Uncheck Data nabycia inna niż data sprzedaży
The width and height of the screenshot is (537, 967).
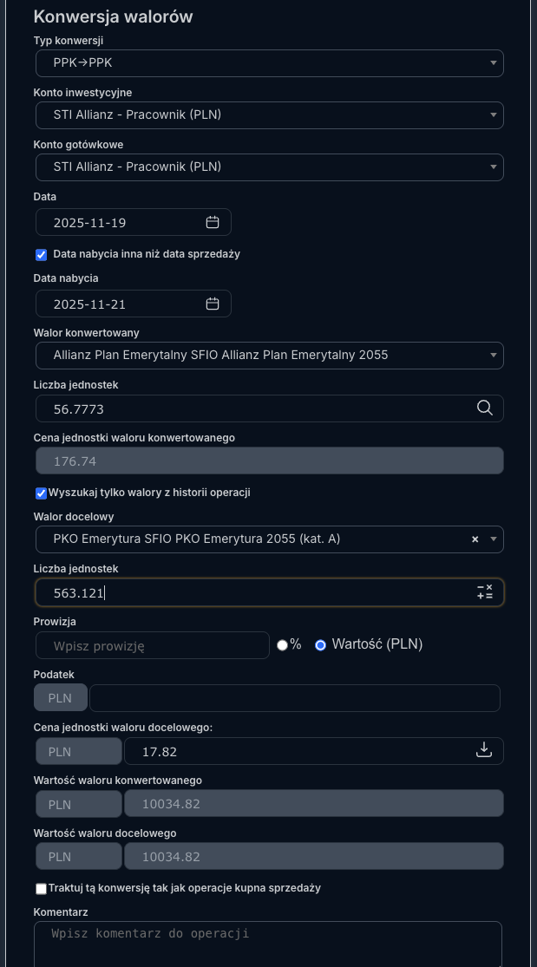coord(41,255)
